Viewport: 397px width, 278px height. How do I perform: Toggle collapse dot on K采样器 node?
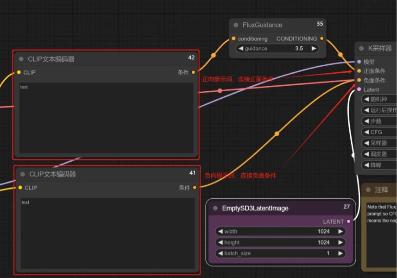[x=361, y=48]
